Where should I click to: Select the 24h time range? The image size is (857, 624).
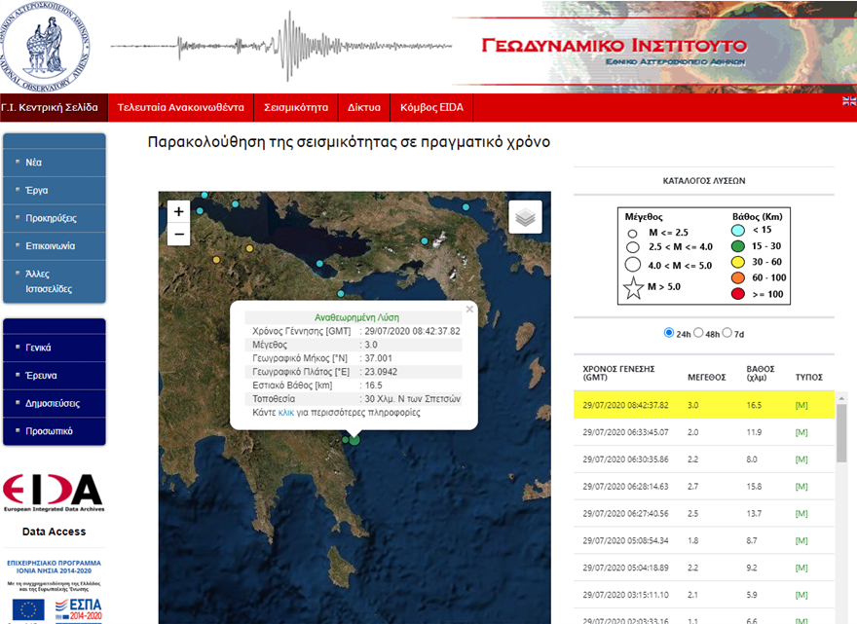(x=669, y=333)
